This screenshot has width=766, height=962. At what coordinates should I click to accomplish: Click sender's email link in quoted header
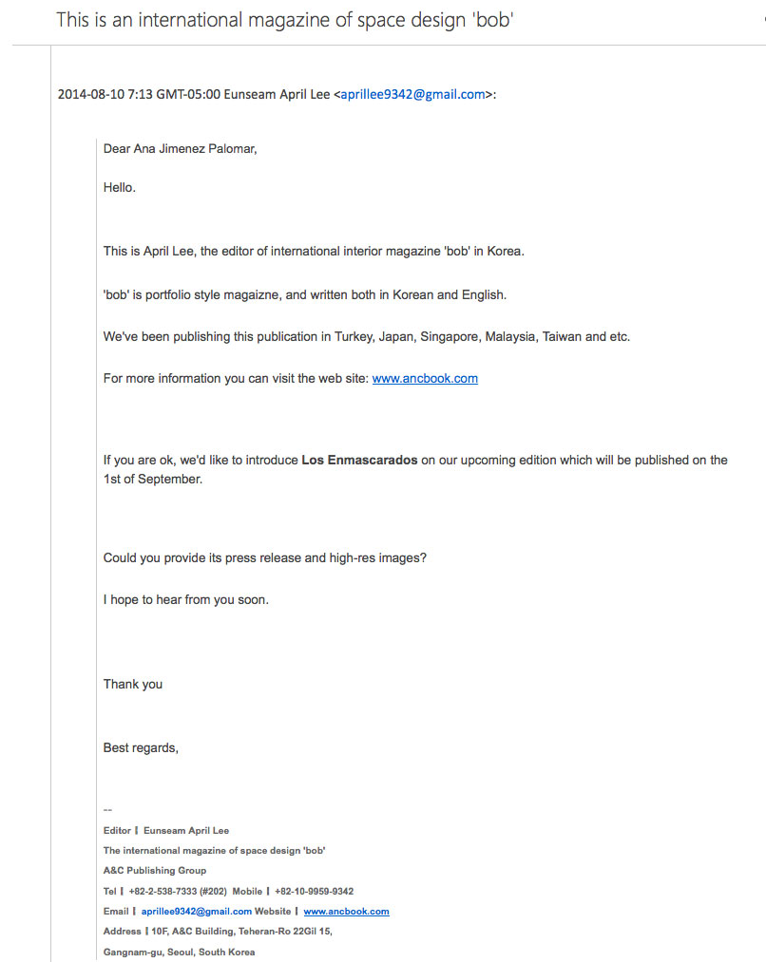click(412, 94)
